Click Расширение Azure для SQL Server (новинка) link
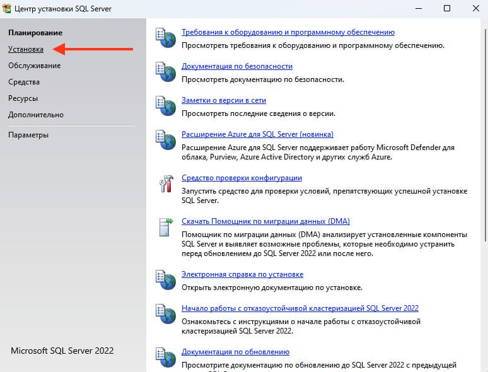Image resolution: width=488 pixels, height=372 pixels. 257,134
